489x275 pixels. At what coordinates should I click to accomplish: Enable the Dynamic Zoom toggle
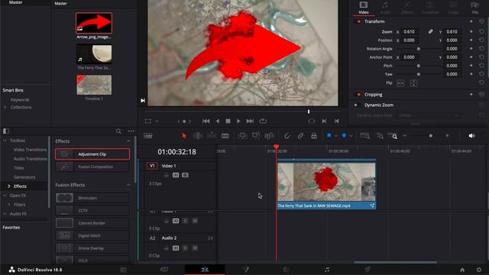coord(355,105)
